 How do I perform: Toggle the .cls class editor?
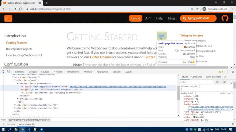pyautogui.click(x=224, y=82)
